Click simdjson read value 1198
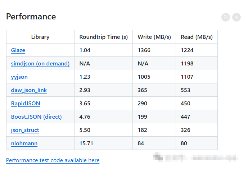Image resolution: width=248 pixels, height=169 pixels. point(187,64)
